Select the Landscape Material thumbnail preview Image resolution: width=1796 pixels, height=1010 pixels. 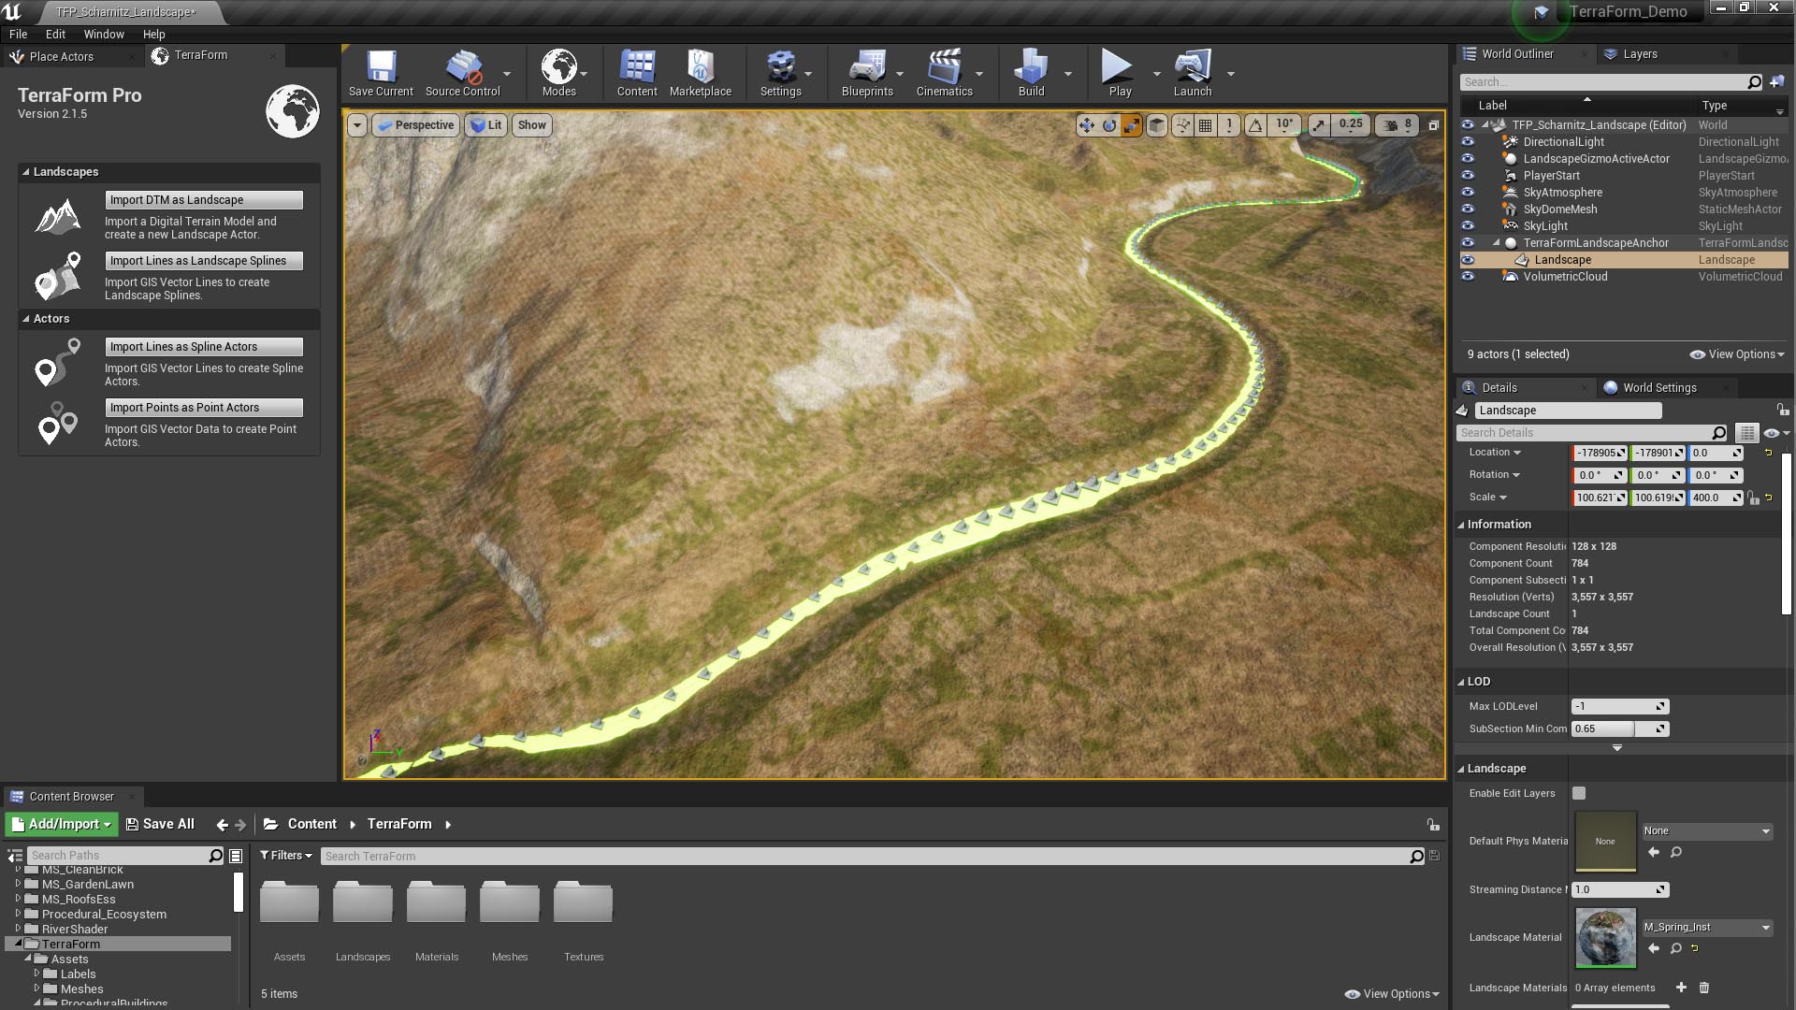(1605, 938)
